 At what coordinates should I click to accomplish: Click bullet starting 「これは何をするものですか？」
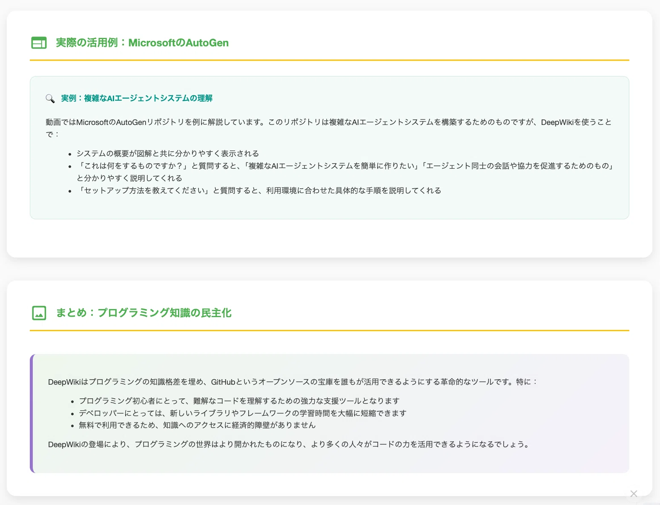tap(345, 172)
